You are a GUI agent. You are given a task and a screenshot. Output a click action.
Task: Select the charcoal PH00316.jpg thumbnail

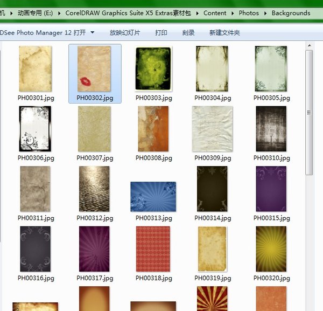(x=35, y=249)
